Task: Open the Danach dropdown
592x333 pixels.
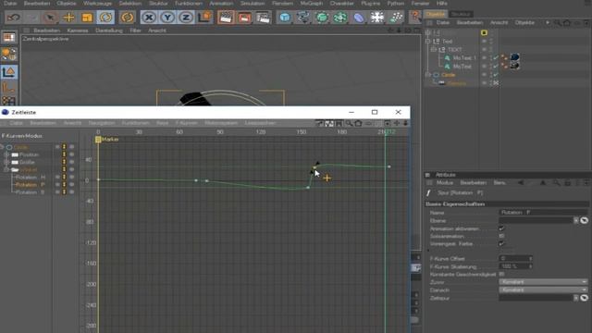Action: click(x=543, y=290)
